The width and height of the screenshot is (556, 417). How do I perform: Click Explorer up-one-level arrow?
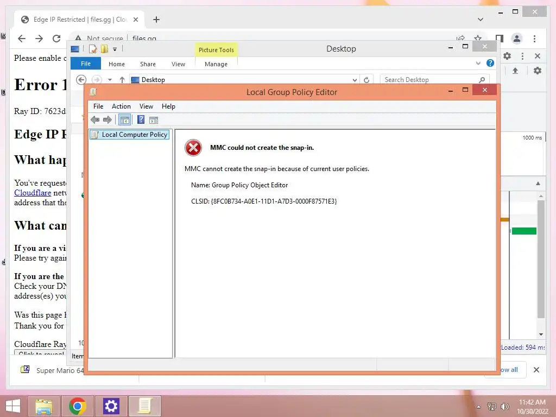point(122,80)
